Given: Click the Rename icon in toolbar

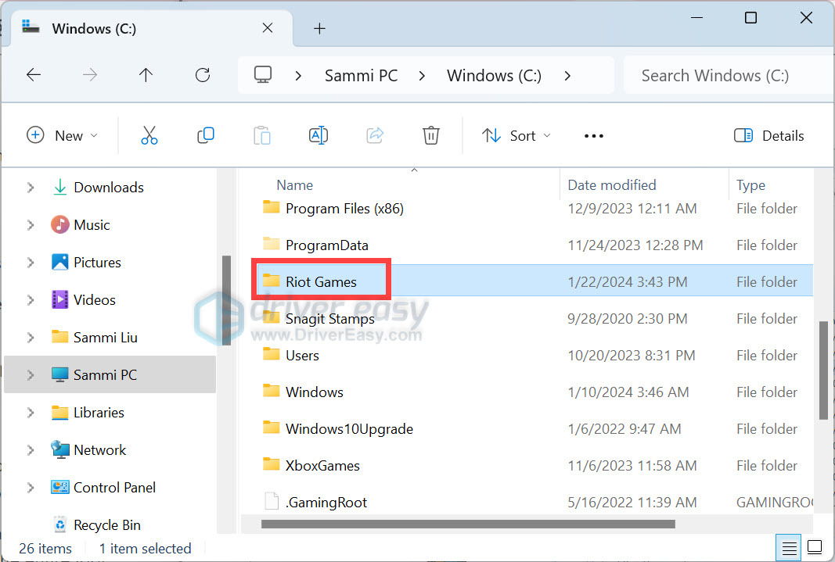Looking at the screenshot, I should [x=319, y=135].
